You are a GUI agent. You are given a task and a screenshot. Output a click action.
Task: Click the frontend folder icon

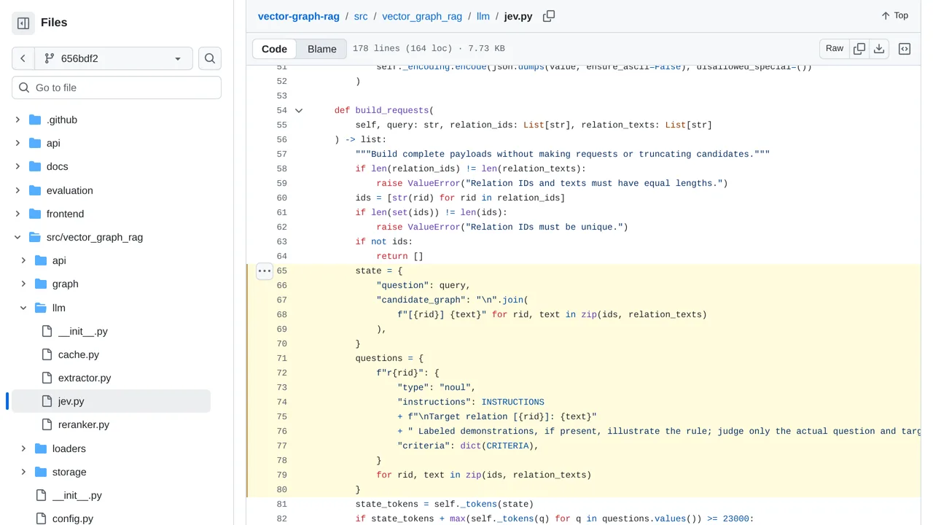pyautogui.click(x=35, y=214)
